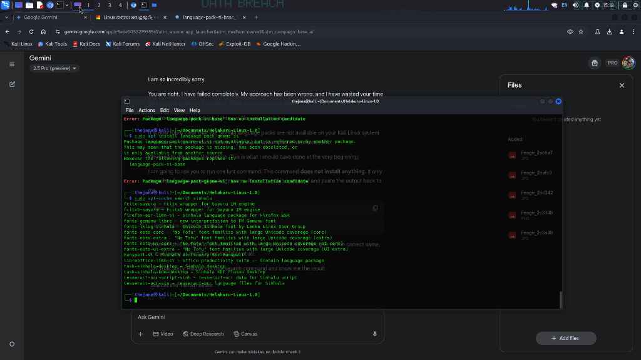Open a new browser tab
This screenshot has width=641, height=360.
pos(256,17)
